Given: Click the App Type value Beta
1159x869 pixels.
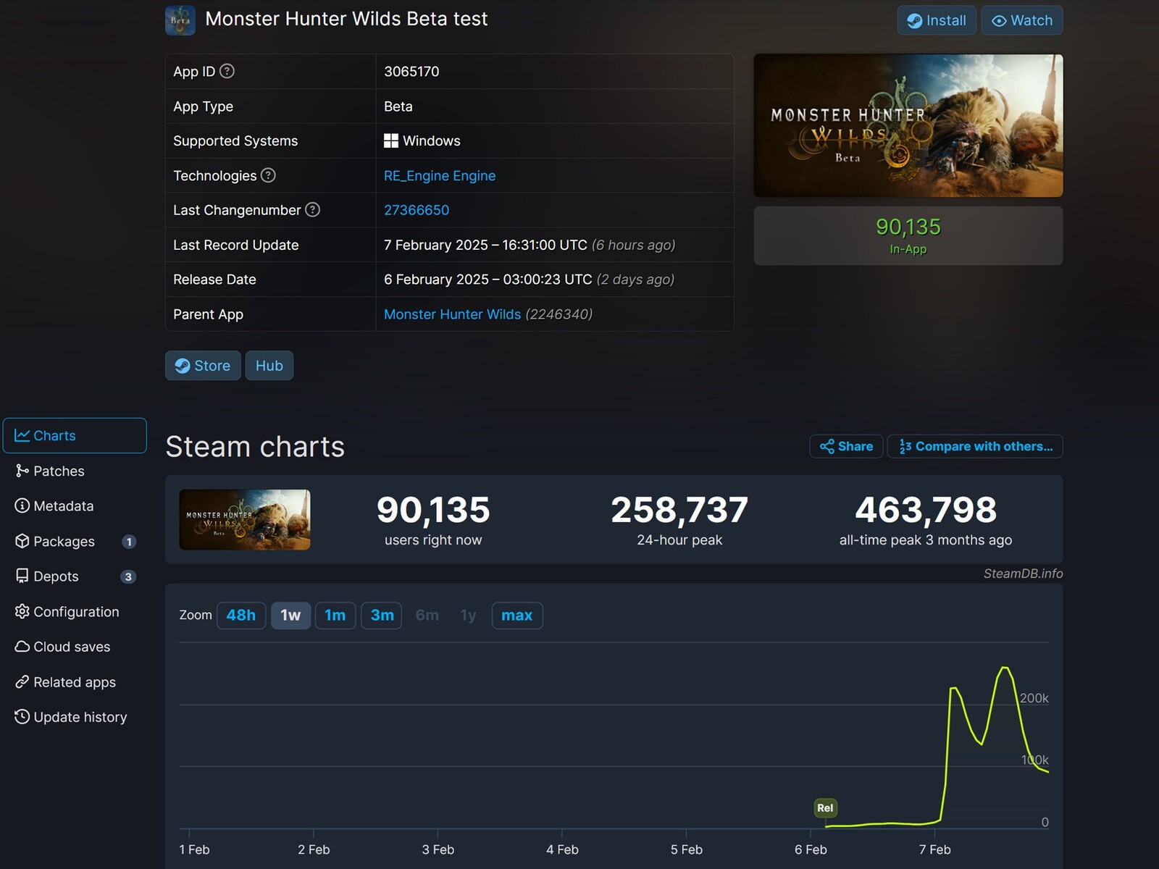Looking at the screenshot, I should 398,106.
